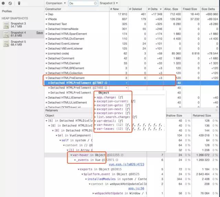Expand Detached HTMLElement row

(46, 63)
